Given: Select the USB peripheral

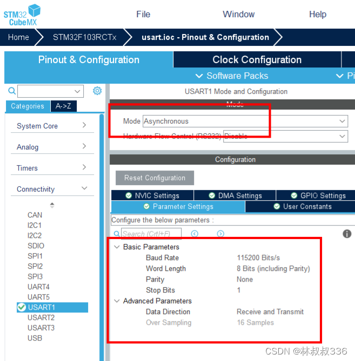Looking at the screenshot, I should tap(35, 338).
